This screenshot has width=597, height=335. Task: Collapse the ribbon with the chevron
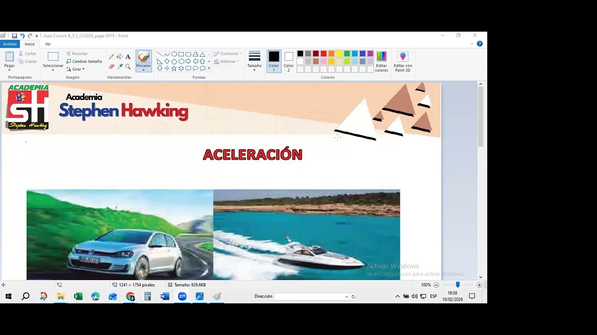[472, 44]
